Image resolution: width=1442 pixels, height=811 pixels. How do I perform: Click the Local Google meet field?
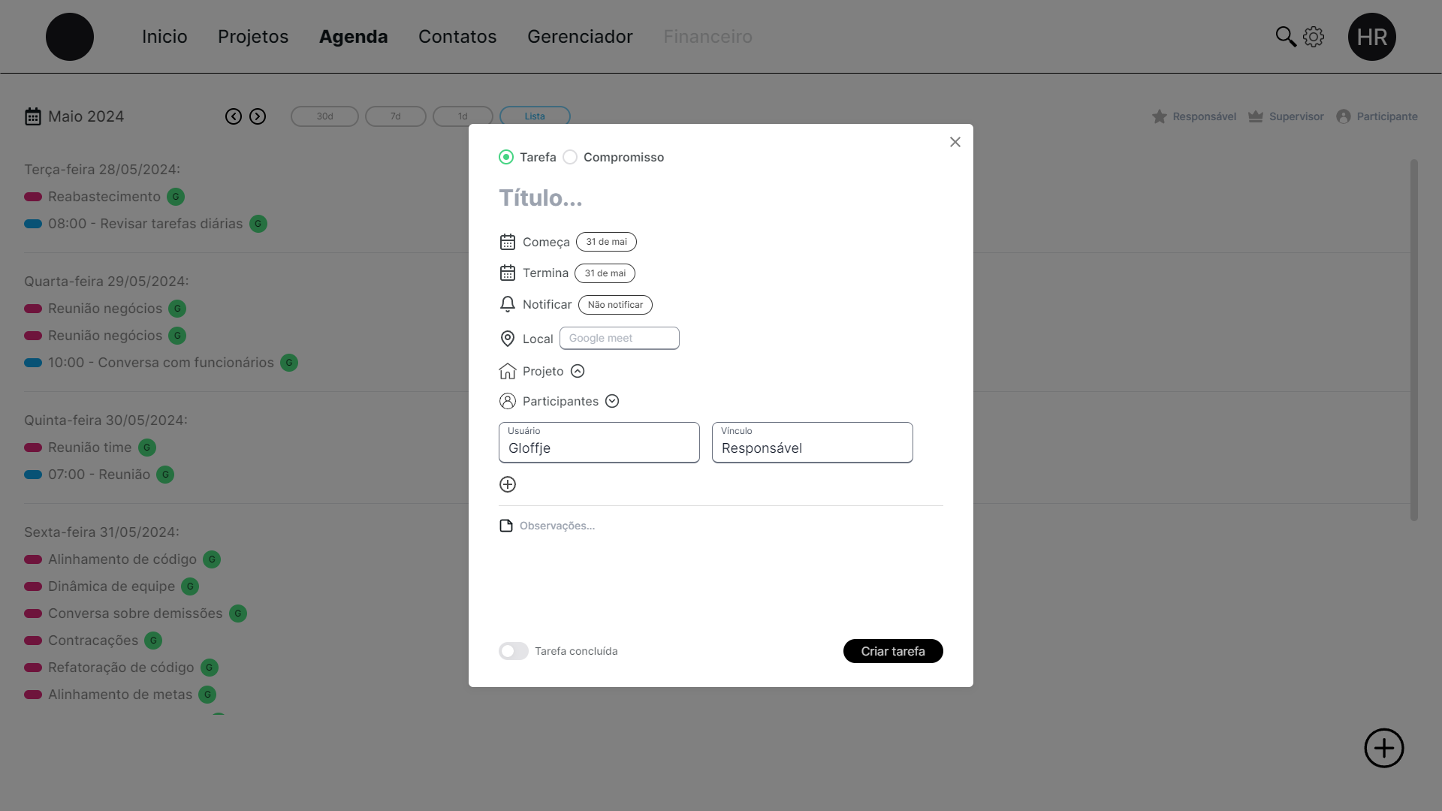coord(620,338)
